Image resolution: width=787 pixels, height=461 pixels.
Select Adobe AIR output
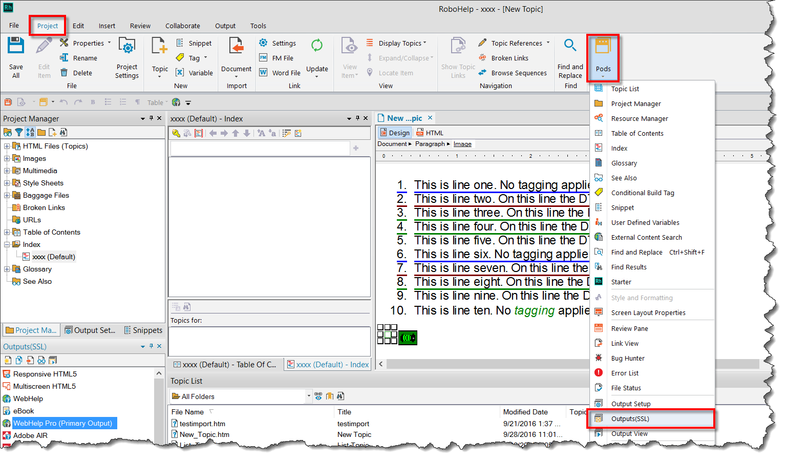coord(30,436)
